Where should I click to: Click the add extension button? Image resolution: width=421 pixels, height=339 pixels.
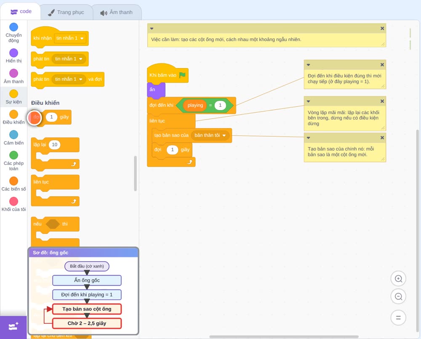[13, 327]
